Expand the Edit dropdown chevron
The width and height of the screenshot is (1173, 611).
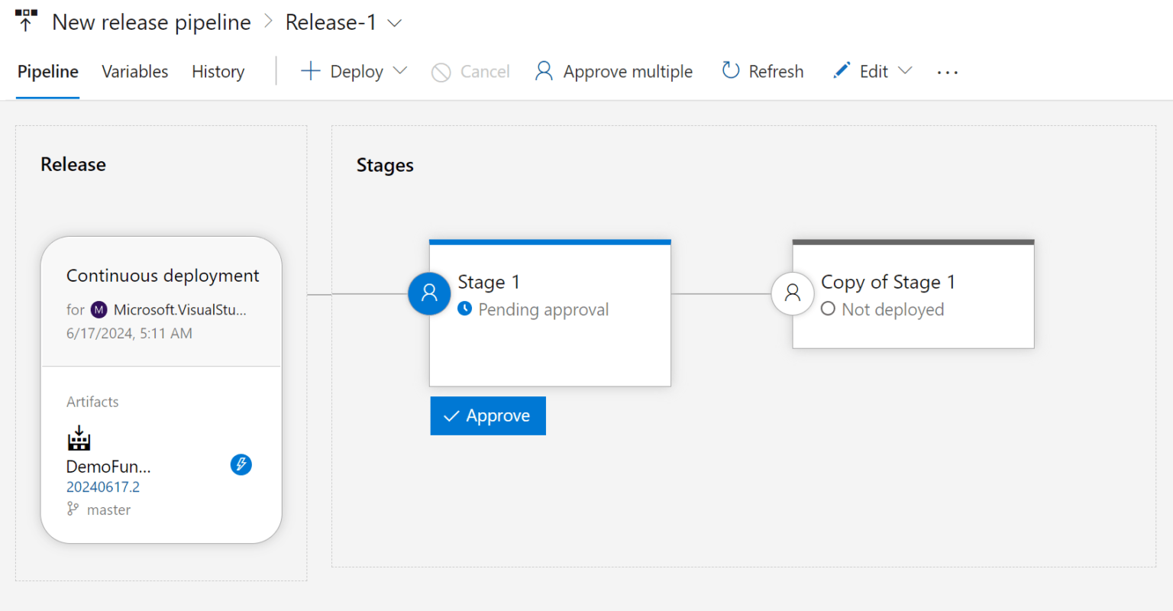pyautogui.click(x=904, y=71)
